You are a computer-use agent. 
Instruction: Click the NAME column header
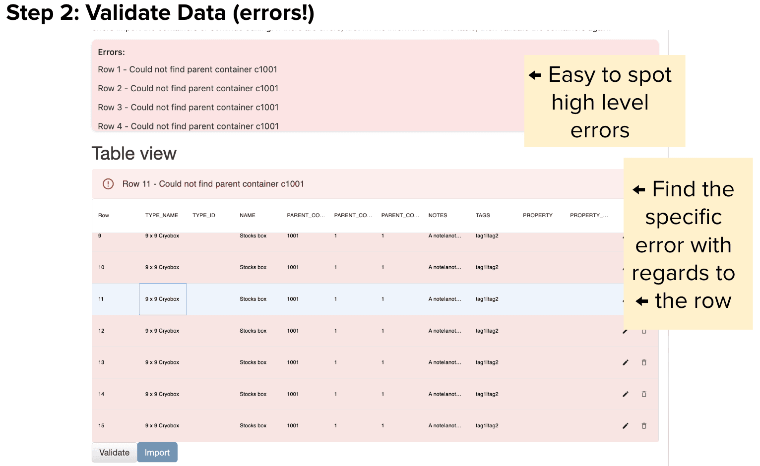pyautogui.click(x=247, y=215)
